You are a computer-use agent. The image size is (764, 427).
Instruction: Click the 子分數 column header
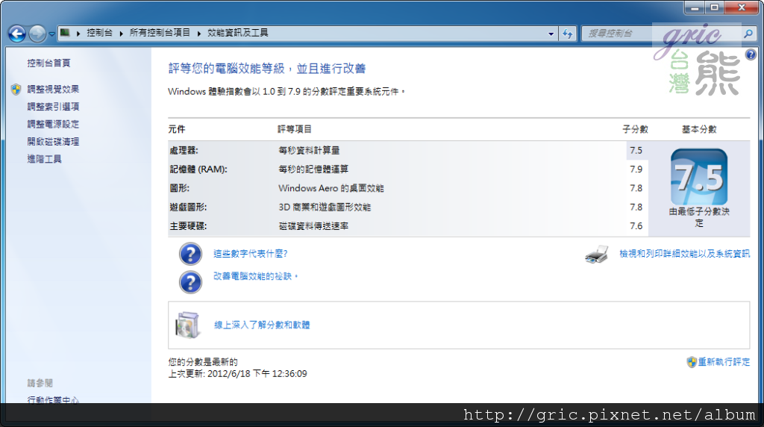coord(636,129)
